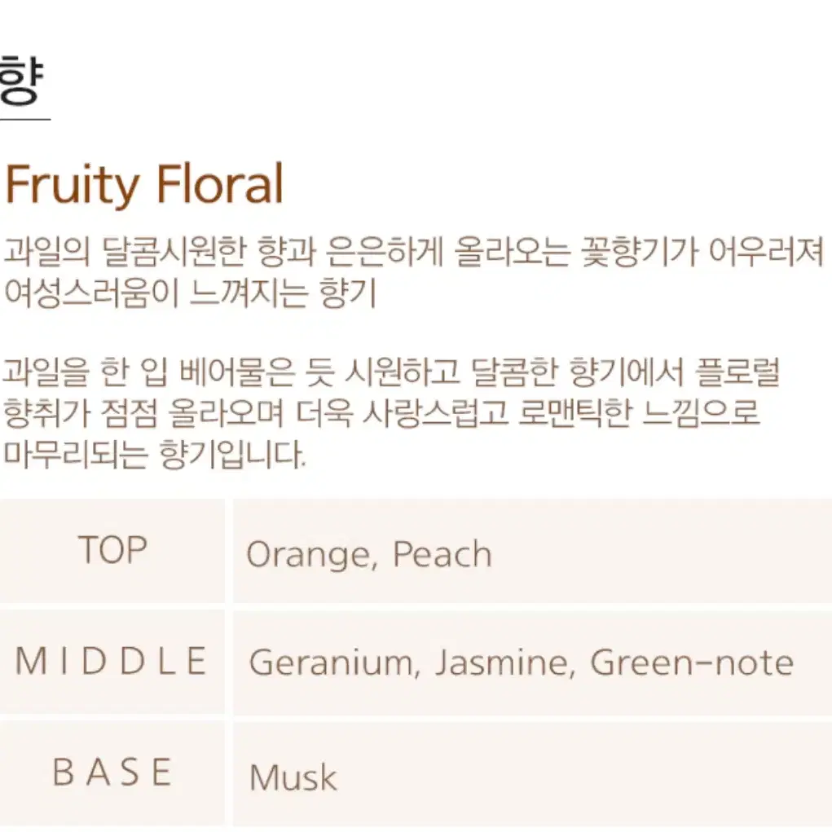This screenshot has width=832, height=832.
Task: Click the BASE label cell
Action: click(112, 773)
